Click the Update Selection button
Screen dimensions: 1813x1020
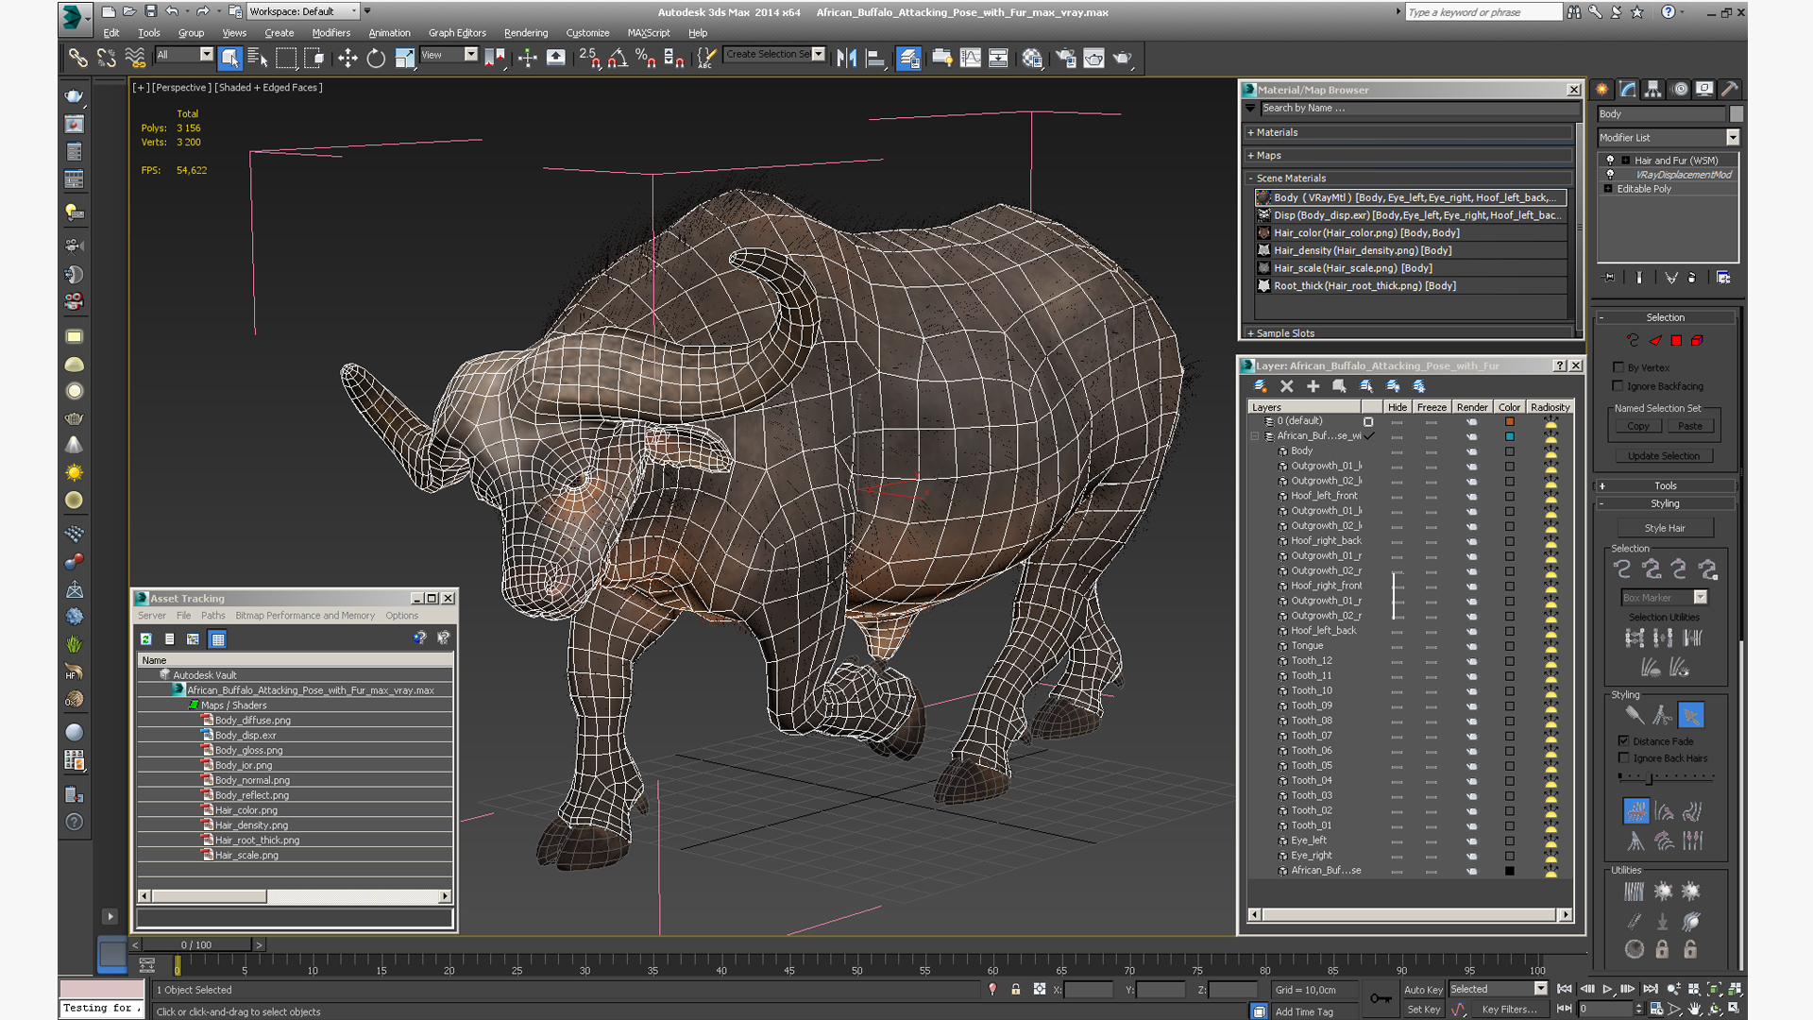pyautogui.click(x=1663, y=456)
